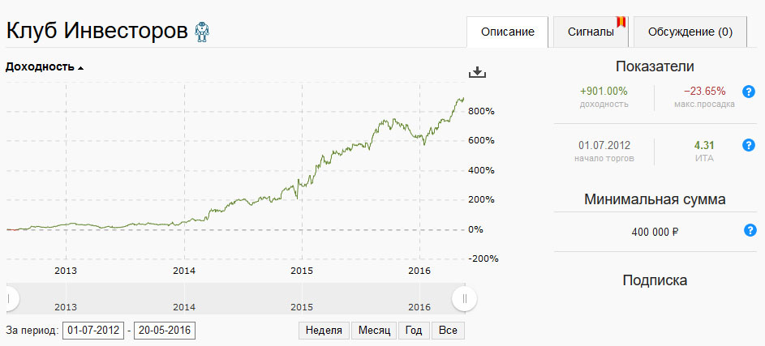The image size is (765, 346).
Task: Show the entire period with Все
Action: (448, 331)
